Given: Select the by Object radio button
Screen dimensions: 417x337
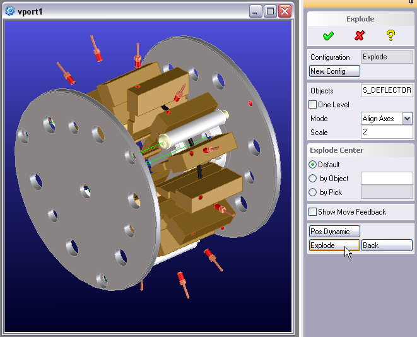Looking at the screenshot, I should click(x=313, y=179).
